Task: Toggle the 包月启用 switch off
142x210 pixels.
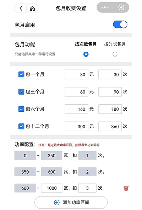Action: [120, 24]
